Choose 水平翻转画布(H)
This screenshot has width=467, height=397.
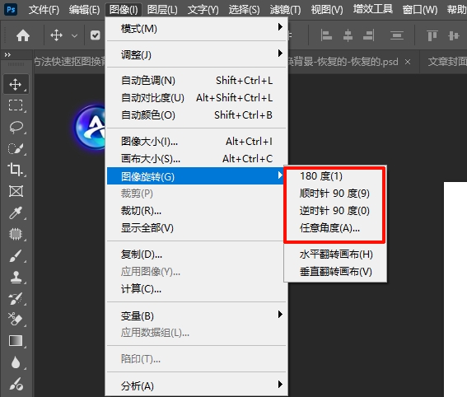click(336, 255)
